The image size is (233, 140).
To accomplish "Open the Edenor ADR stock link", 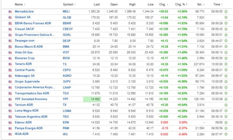I will tap(23, 122).
